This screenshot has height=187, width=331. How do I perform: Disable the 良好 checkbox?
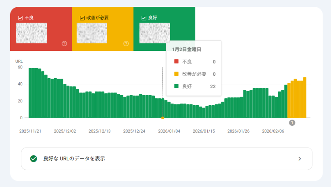[144, 18]
